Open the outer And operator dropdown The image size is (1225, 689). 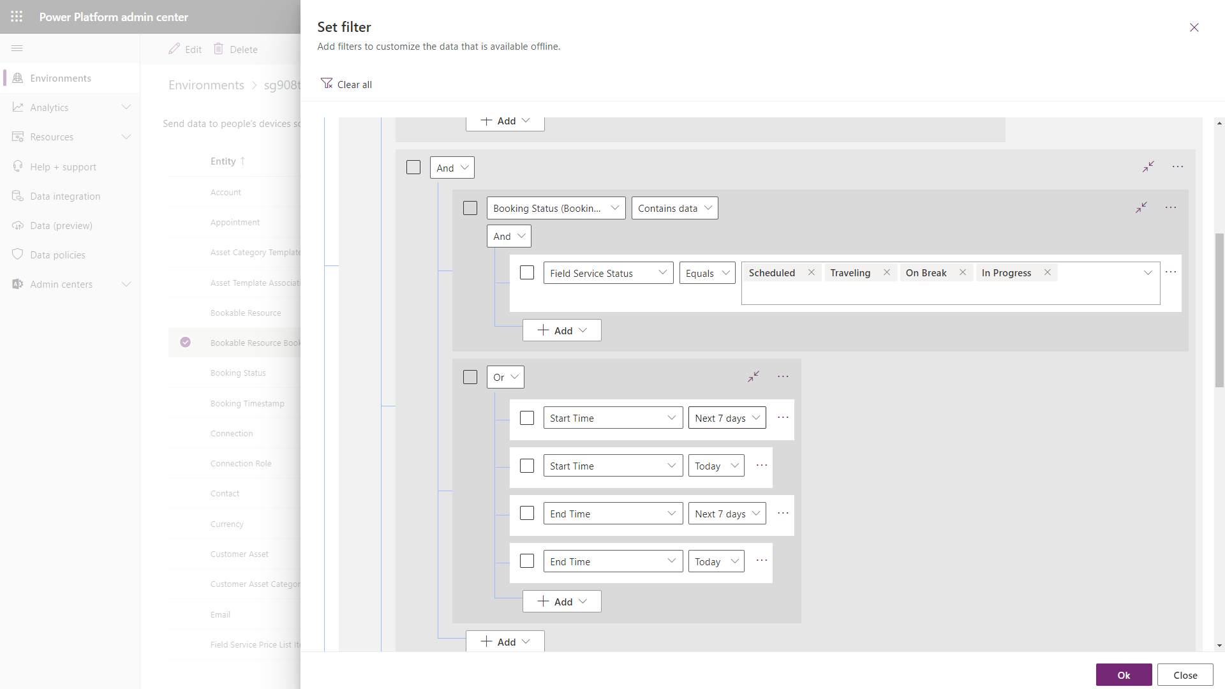pos(452,168)
